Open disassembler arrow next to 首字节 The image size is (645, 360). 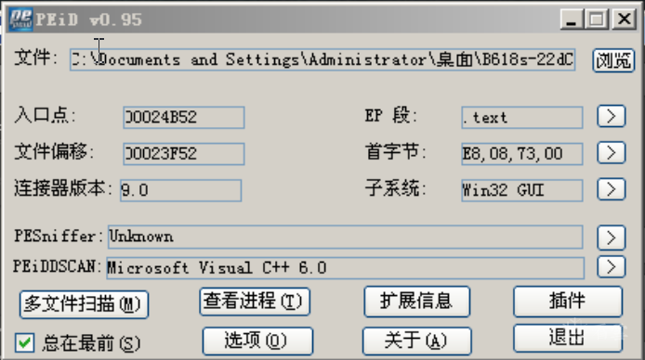pos(612,153)
